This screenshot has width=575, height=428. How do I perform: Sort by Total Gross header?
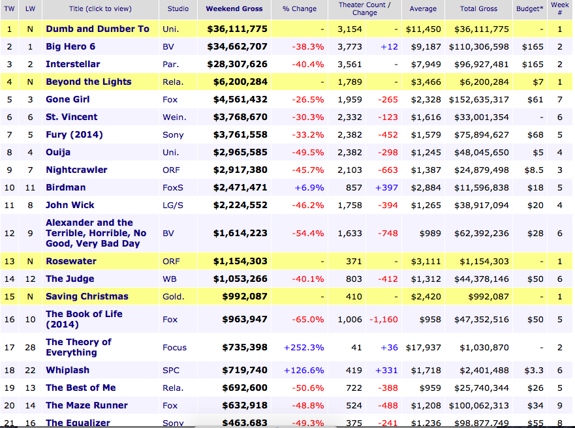click(x=478, y=8)
